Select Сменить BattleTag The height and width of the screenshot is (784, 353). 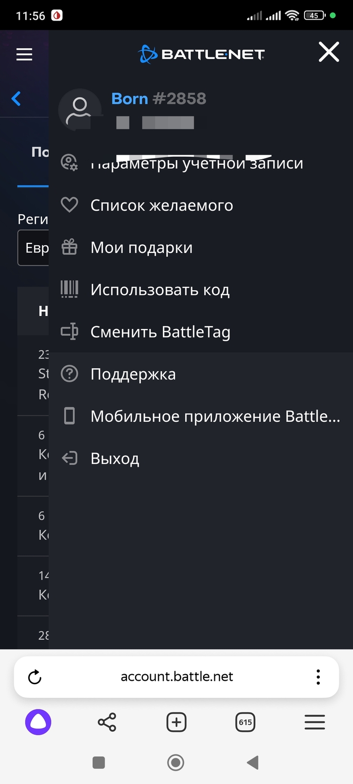(160, 332)
